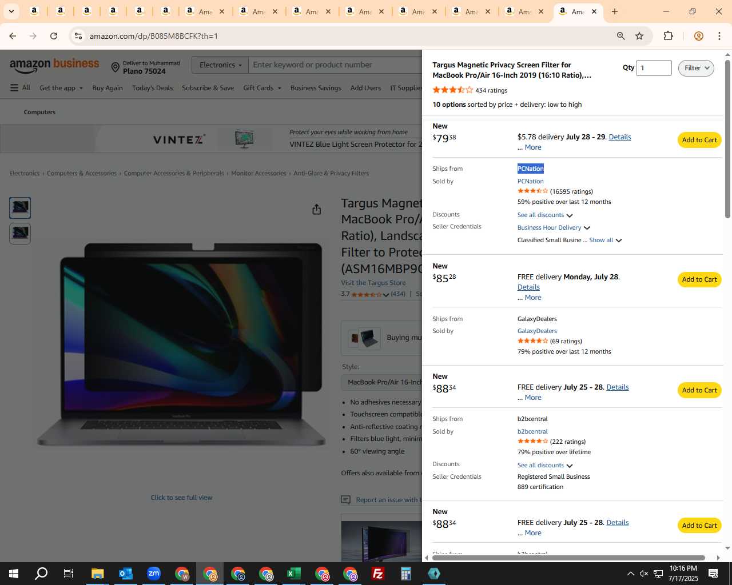Click the zoom magnifier icon in address bar
732x585 pixels.
click(x=620, y=36)
